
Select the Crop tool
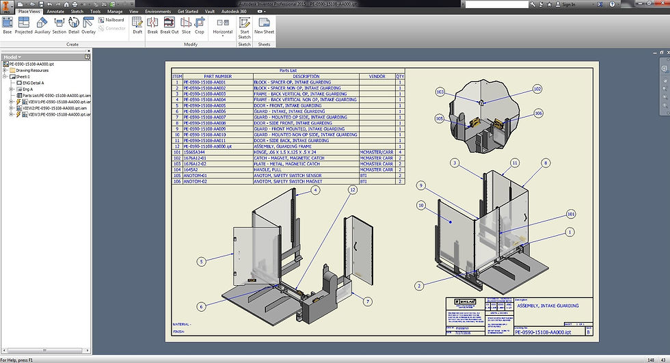pyautogui.click(x=200, y=25)
